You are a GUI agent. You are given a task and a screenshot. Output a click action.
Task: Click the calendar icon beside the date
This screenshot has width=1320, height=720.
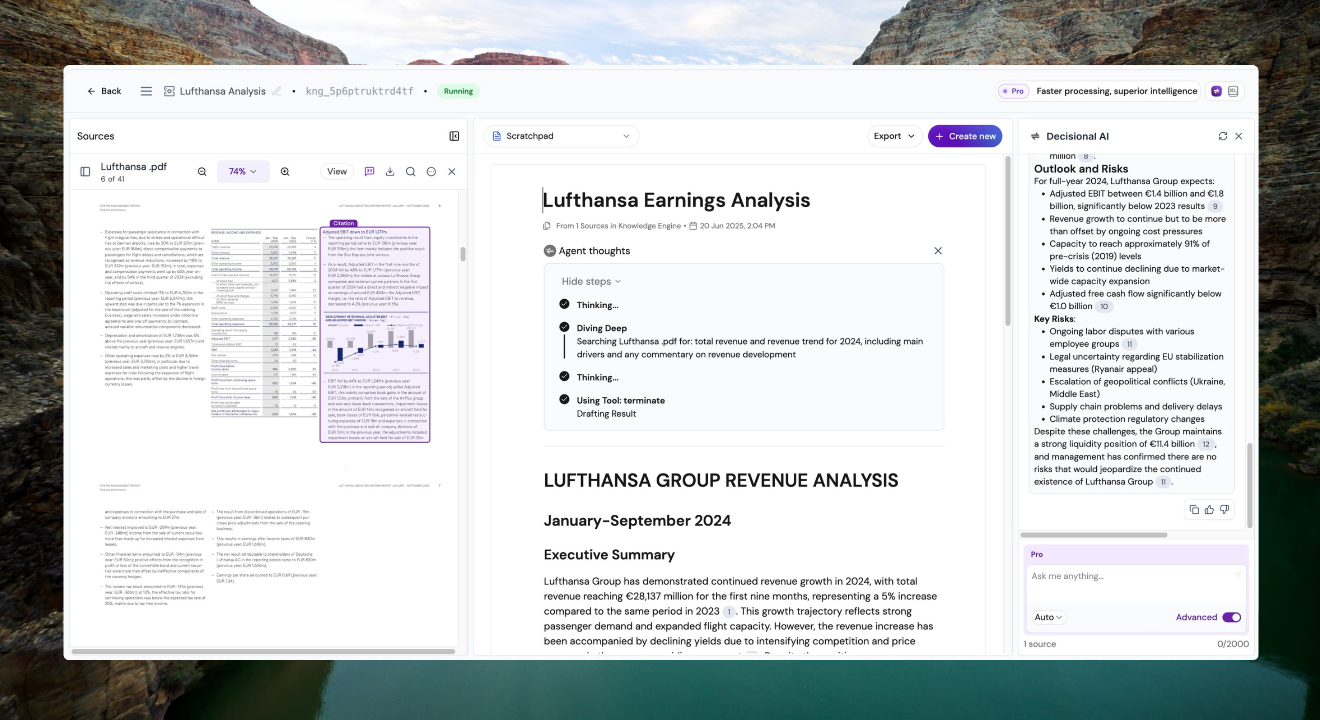693,226
